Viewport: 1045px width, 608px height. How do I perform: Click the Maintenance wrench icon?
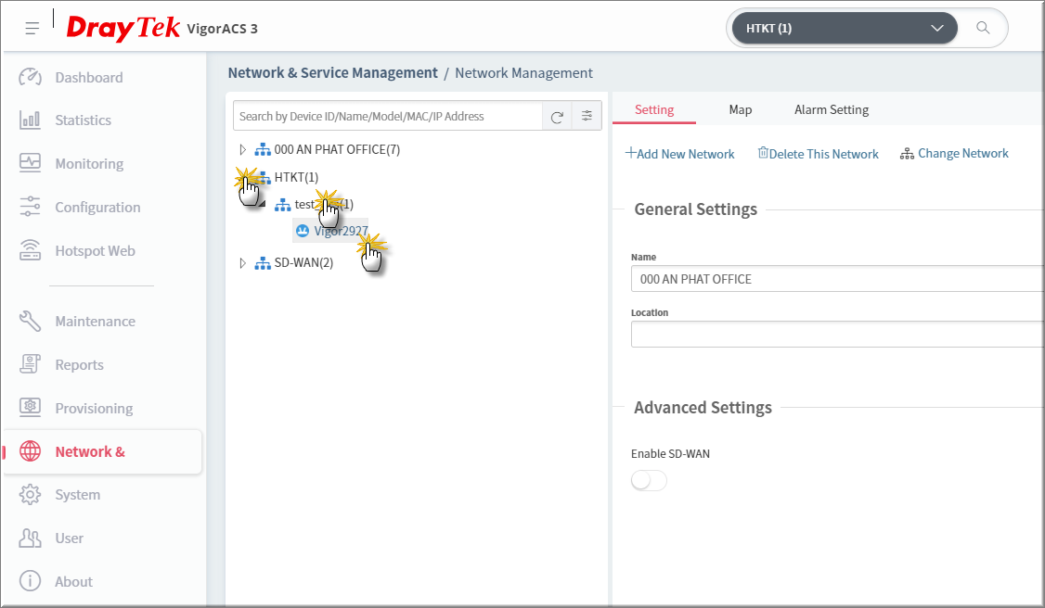(30, 321)
